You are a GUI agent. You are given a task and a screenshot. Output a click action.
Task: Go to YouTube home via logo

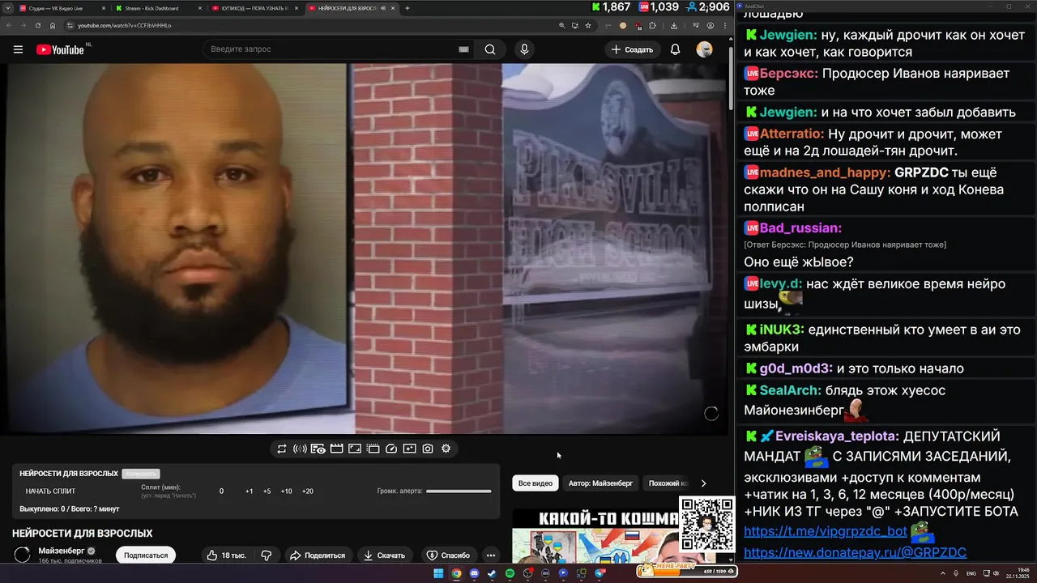click(60, 49)
